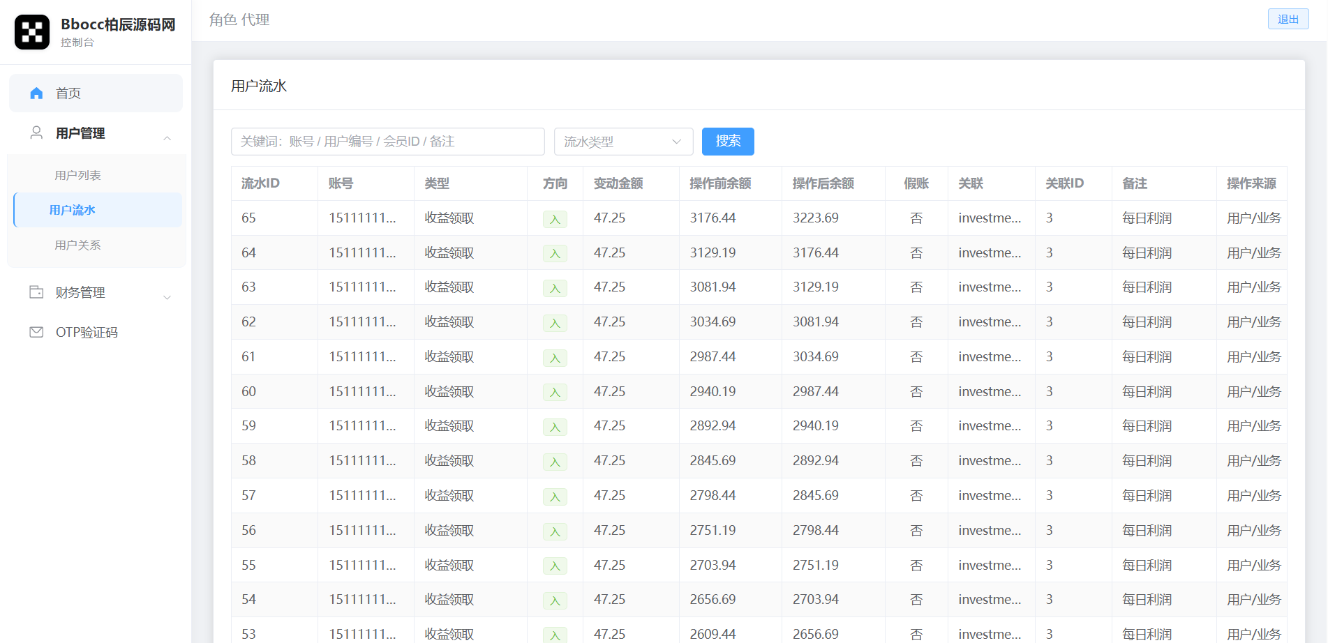1328x643 pixels.
Task: Click the direction 入 tag in row 58
Action: coord(555,462)
